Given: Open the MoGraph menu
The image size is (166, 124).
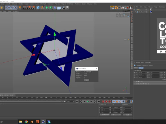Looking at the screenshot, I should [43, 4].
